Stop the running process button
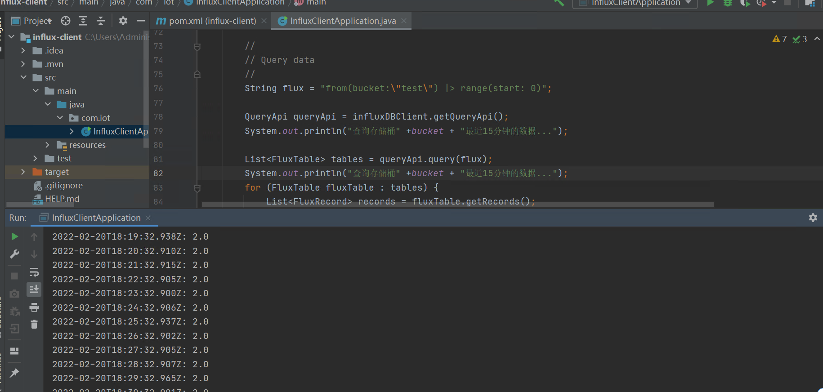823x392 pixels. 14,276
